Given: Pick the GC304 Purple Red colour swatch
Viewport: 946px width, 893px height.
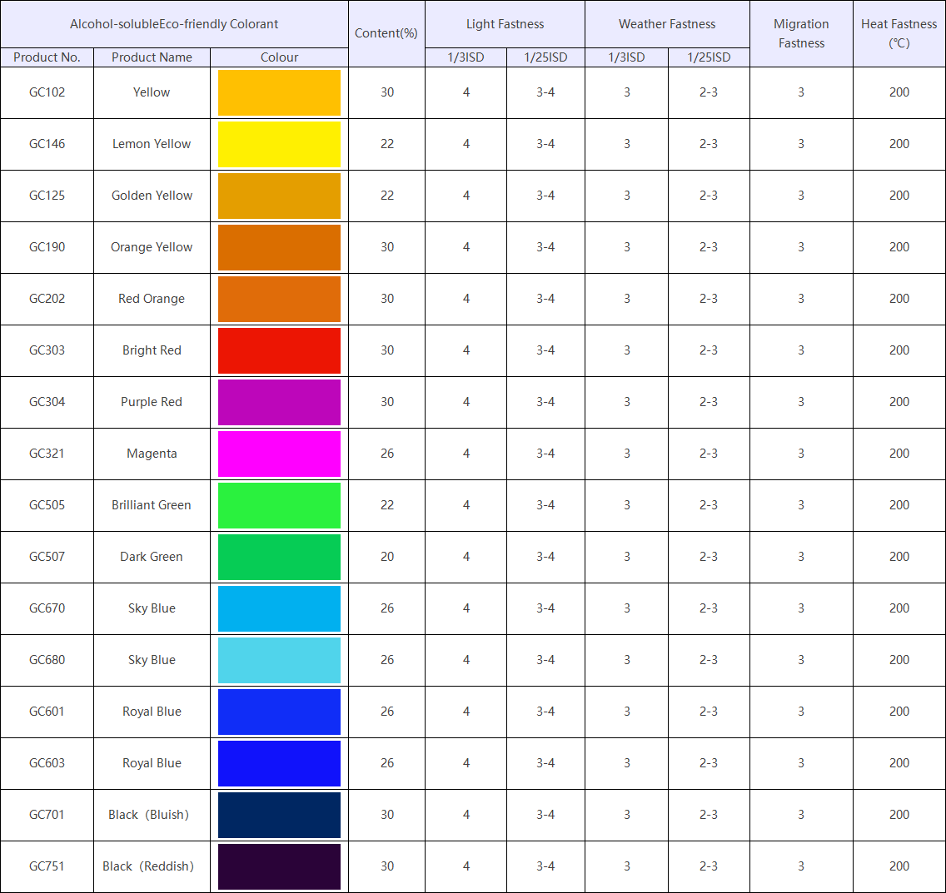Looking at the screenshot, I should (x=279, y=402).
